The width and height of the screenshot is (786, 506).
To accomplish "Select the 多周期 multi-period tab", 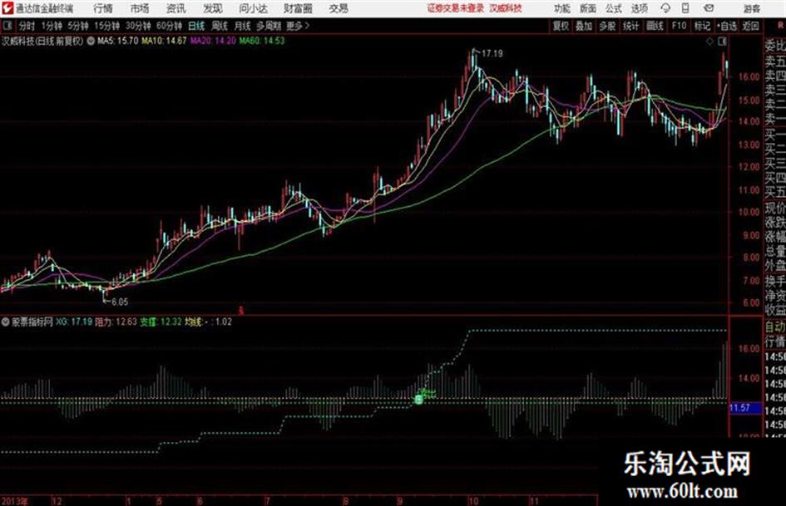I will [269, 26].
